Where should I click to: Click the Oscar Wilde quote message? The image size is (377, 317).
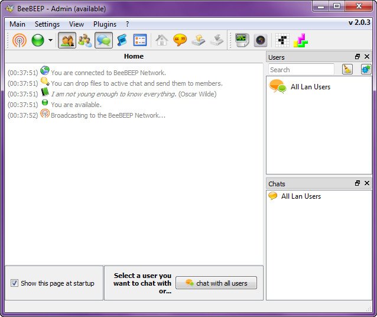point(134,94)
